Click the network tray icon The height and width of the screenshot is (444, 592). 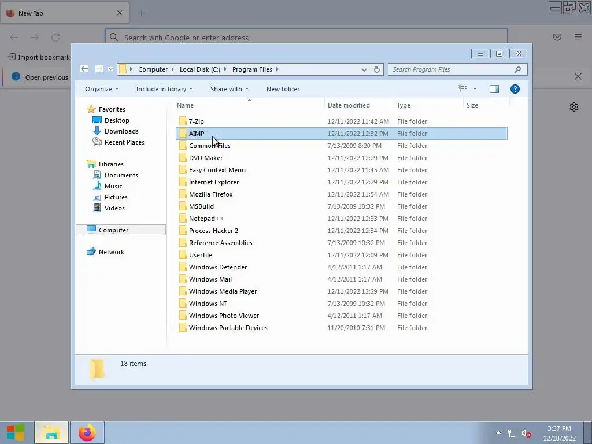tap(512, 433)
